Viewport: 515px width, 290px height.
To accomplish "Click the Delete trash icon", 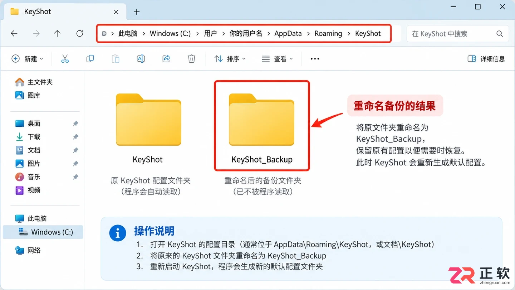I will 192,59.
